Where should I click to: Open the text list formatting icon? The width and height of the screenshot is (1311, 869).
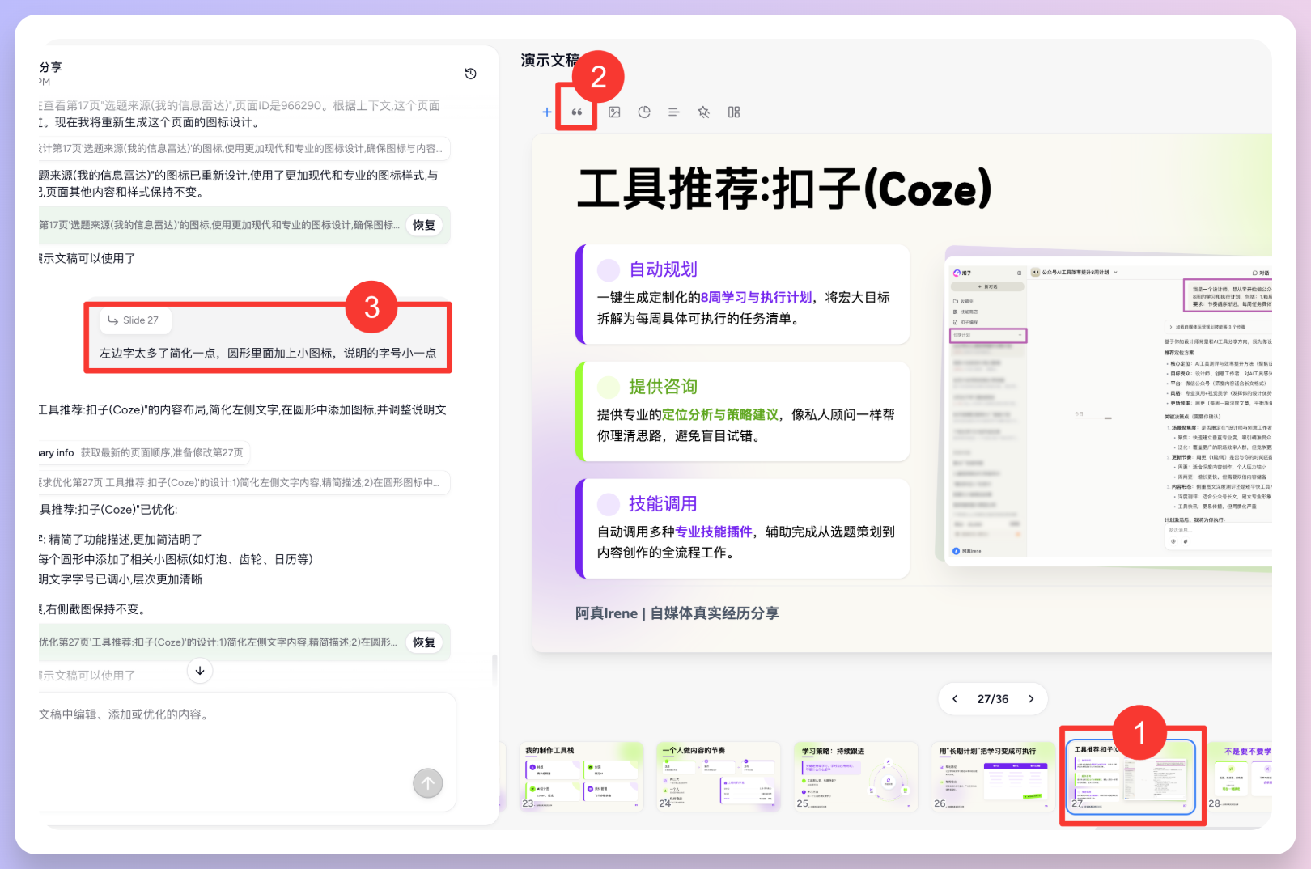pos(673,112)
